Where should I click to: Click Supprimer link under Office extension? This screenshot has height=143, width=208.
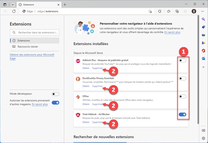pyautogui.click(x=97, y=104)
